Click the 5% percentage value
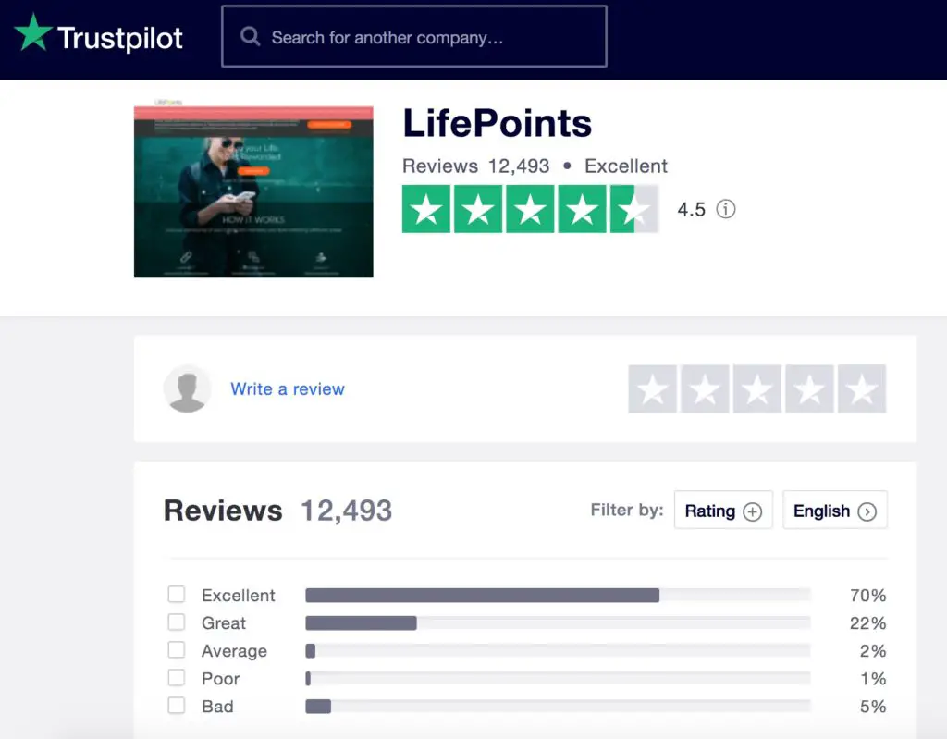The width and height of the screenshot is (947, 739). [873, 707]
